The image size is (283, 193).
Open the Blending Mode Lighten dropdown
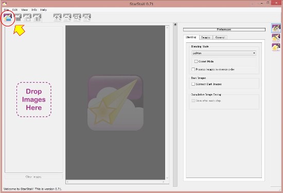(x=224, y=53)
